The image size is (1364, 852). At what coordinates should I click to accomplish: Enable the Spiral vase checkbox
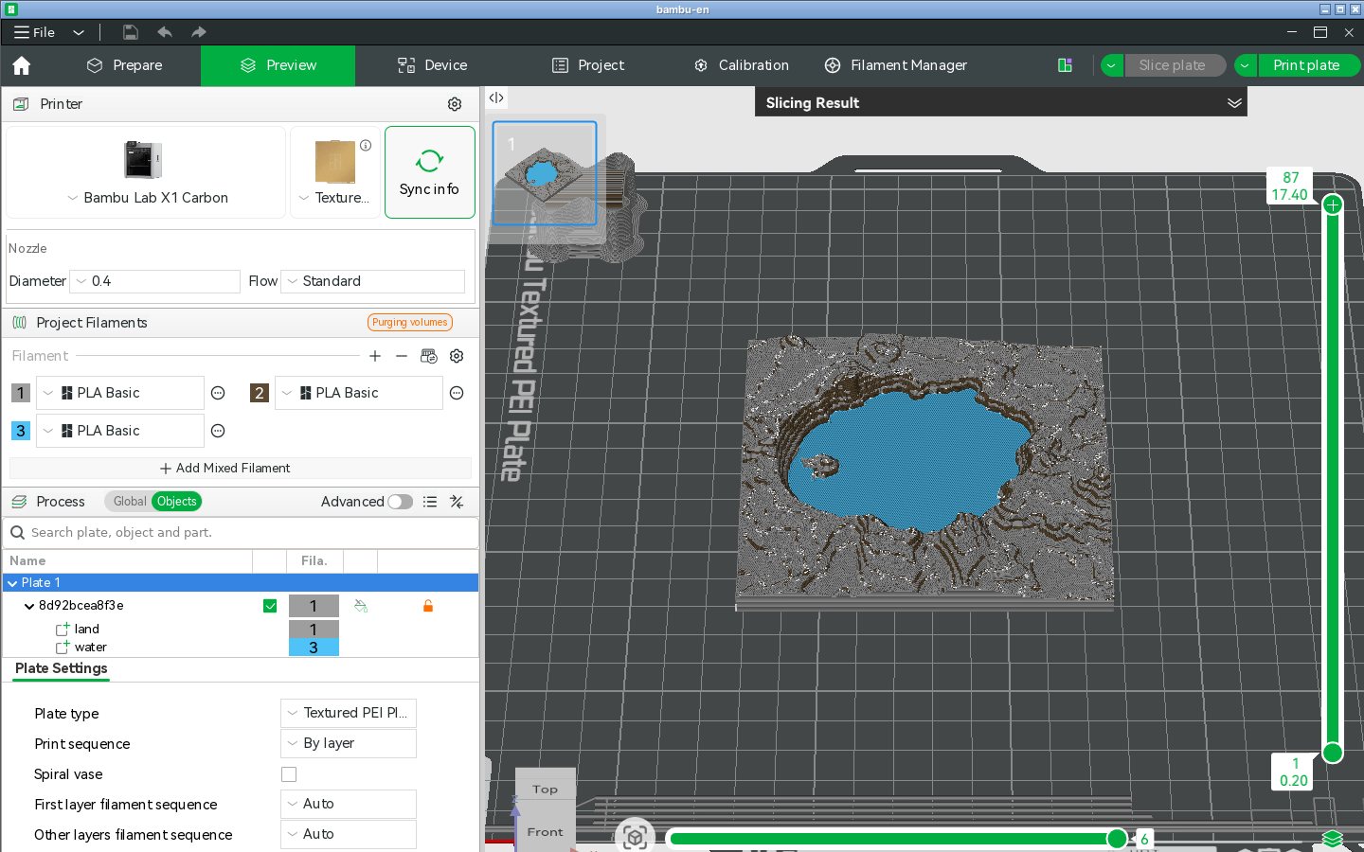pos(289,774)
